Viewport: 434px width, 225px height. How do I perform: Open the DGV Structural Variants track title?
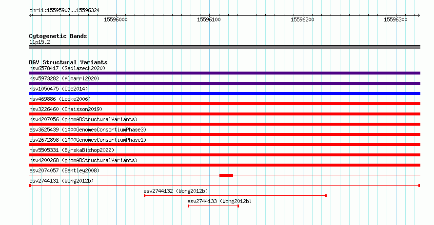pos(68,62)
